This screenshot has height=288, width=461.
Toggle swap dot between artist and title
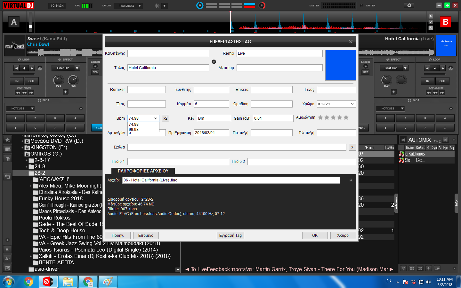214,62
